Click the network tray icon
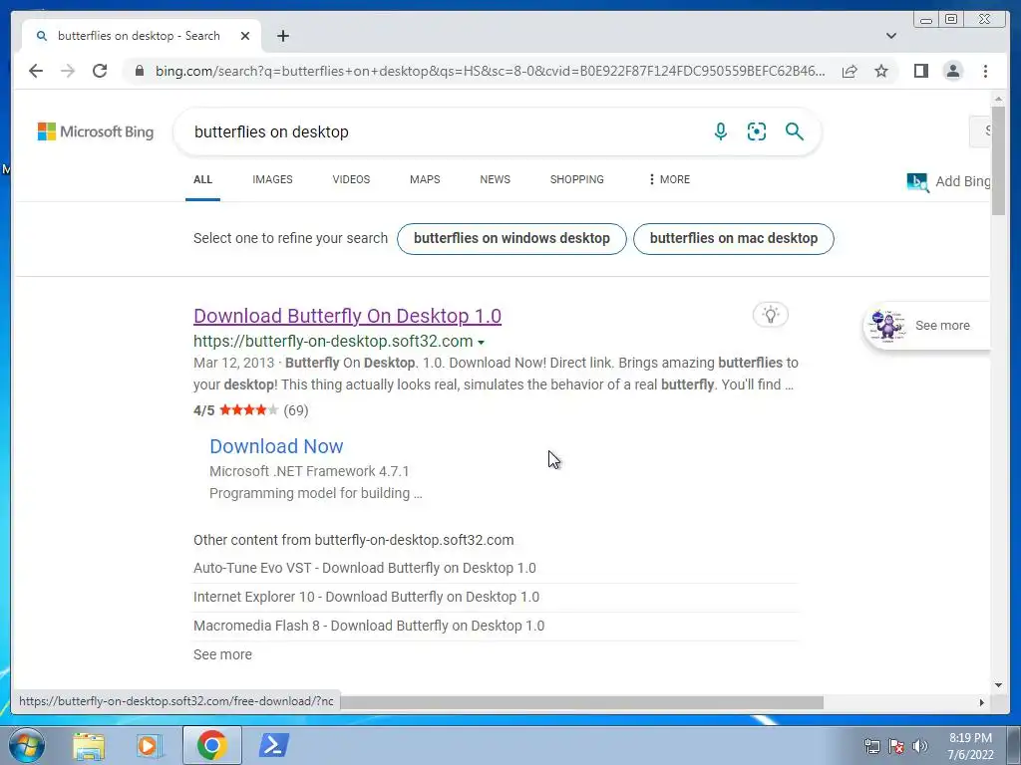This screenshot has height=765, width=1021. 871,746
